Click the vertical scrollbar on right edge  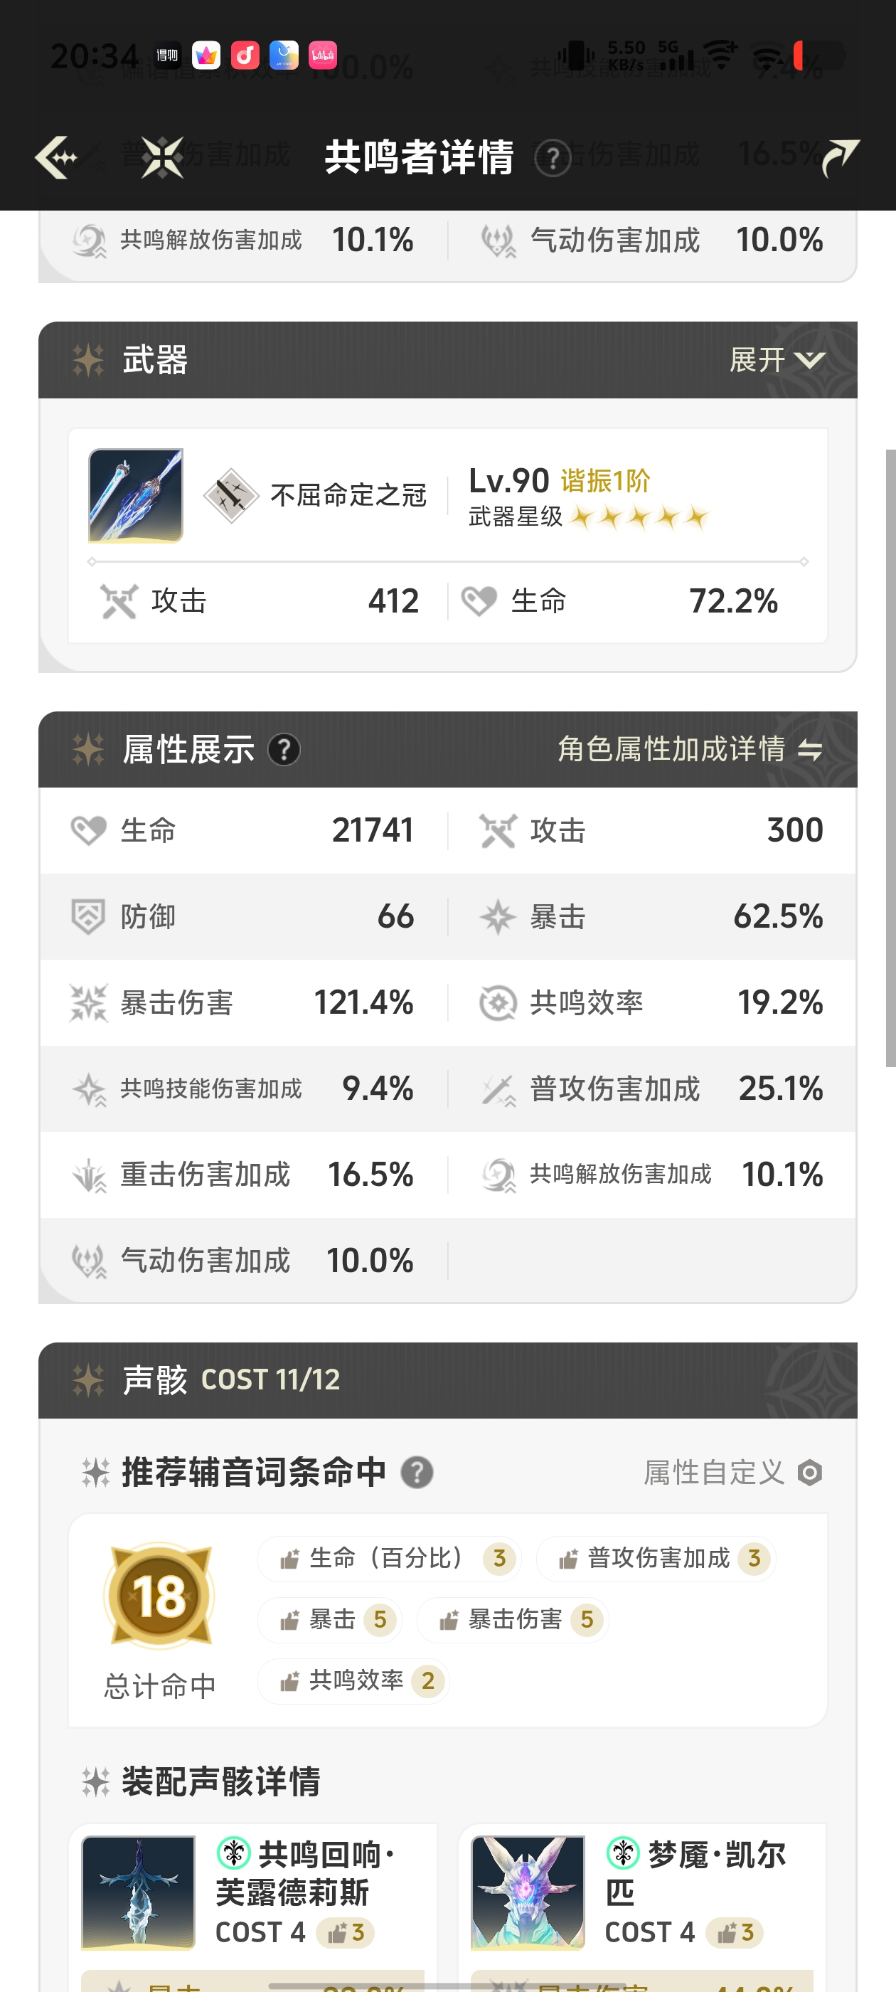(x=890, y=758)
